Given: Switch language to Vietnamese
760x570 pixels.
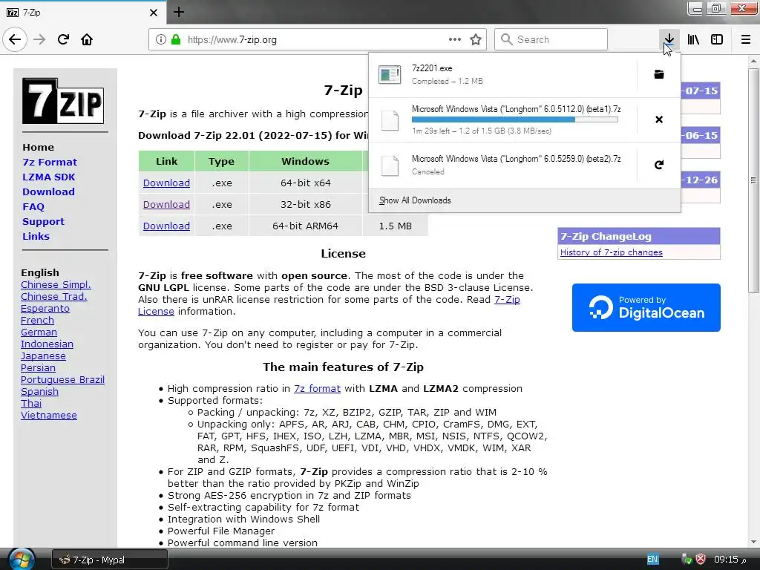Looking at the screenshot, I should coord(49,416).
